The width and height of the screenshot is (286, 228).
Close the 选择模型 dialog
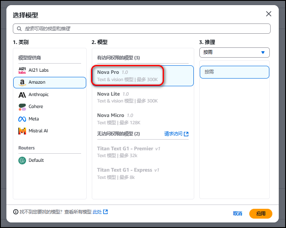pos(268,14)
